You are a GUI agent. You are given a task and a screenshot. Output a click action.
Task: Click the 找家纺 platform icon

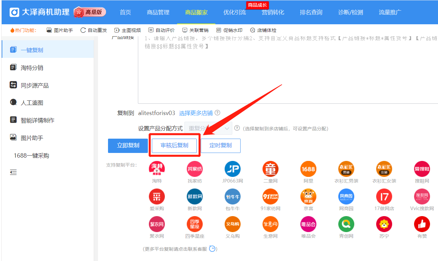tap(195, 169)
